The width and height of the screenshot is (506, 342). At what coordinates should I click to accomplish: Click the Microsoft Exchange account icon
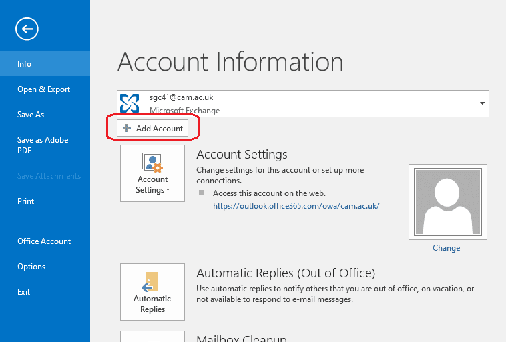point(129,103)
